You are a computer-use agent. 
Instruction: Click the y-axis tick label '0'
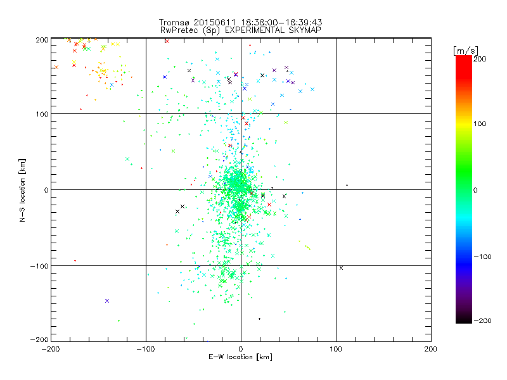click(46, 190)
